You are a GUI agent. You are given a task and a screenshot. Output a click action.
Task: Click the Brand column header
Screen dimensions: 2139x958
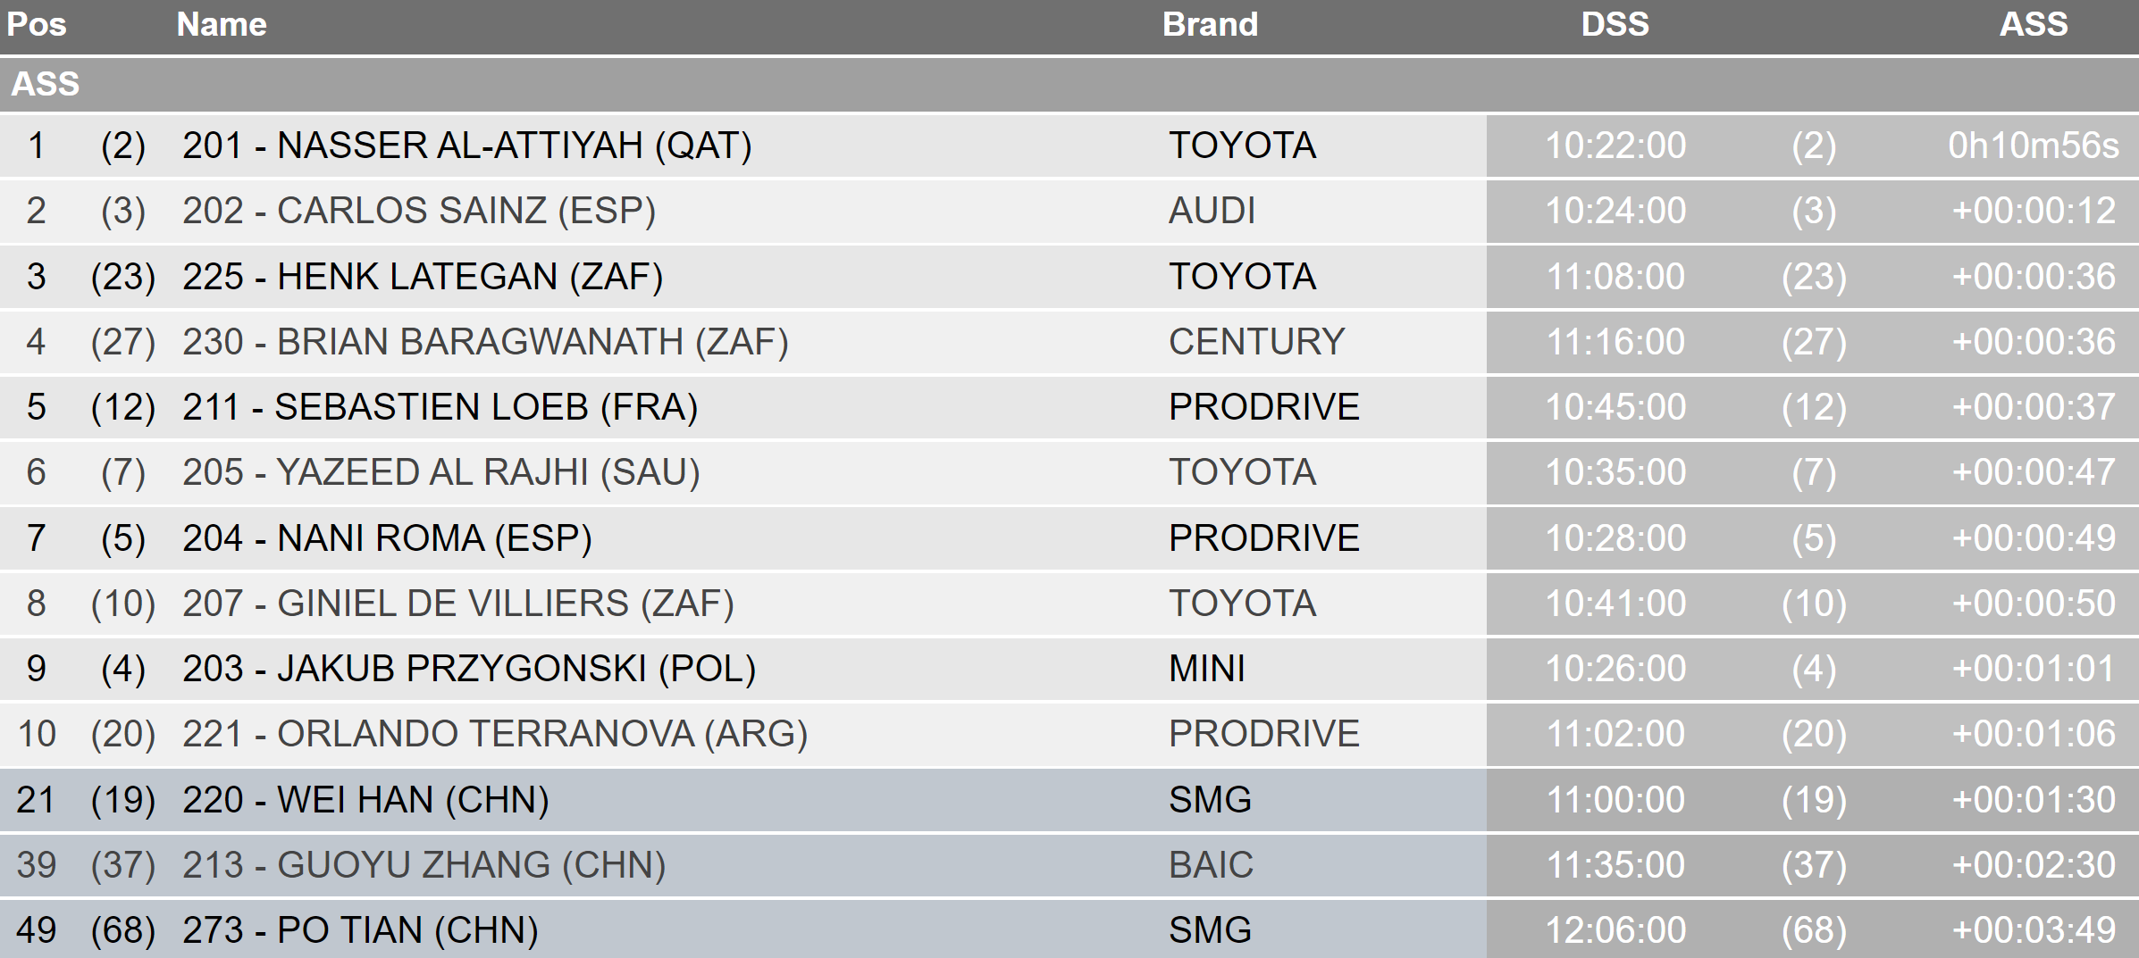(1210, 24)
